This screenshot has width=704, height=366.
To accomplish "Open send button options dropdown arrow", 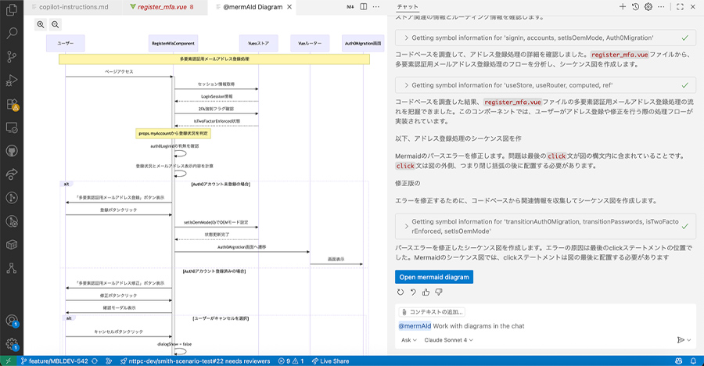I will 689,340.
